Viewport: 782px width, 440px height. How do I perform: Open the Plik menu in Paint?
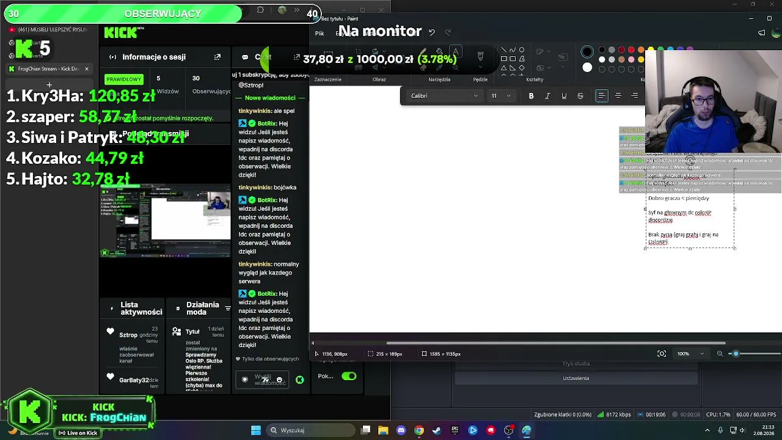pyautogui.click(x=320, y=33)
